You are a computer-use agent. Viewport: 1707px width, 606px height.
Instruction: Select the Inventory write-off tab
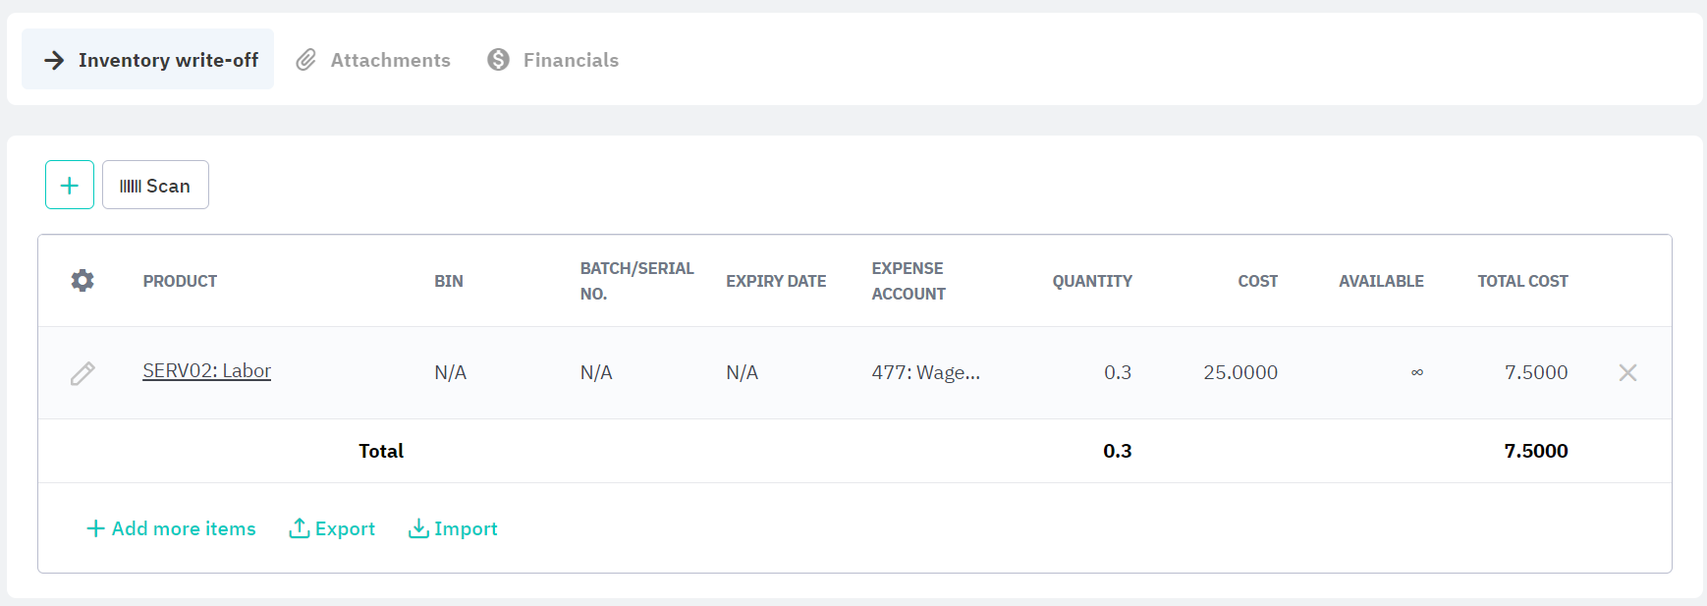pyautogui.click(x=148, y=59)
